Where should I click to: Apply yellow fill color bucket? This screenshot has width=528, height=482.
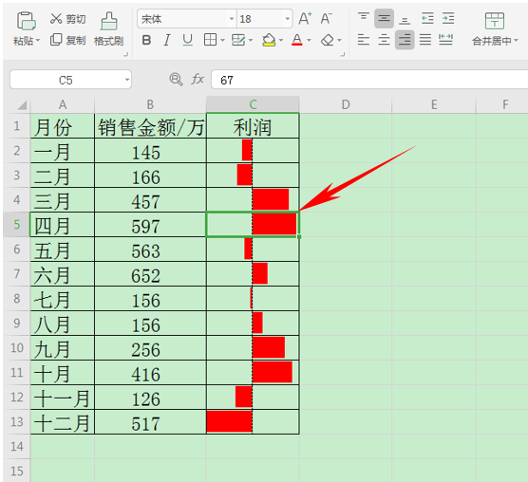click(269, 40)
